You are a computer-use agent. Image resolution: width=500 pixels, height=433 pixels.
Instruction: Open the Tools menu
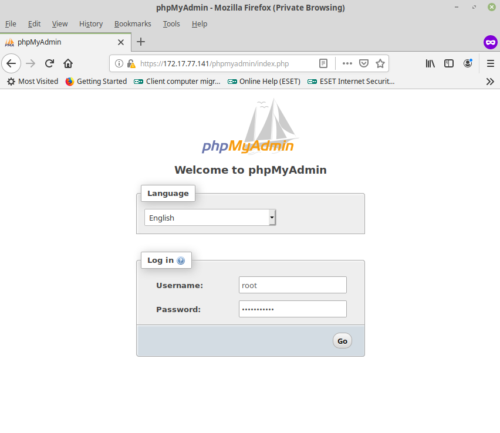pyautogui.click(x=171, y=24)
